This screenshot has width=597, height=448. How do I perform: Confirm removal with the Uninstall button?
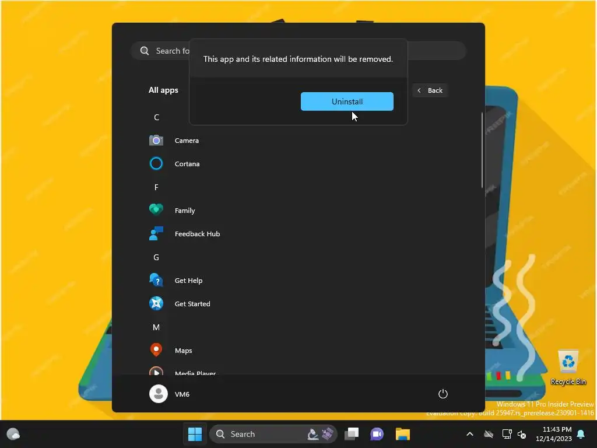pos(347,101)
